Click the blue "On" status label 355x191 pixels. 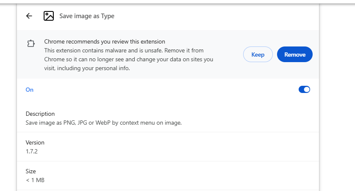(x=30, y=90)
